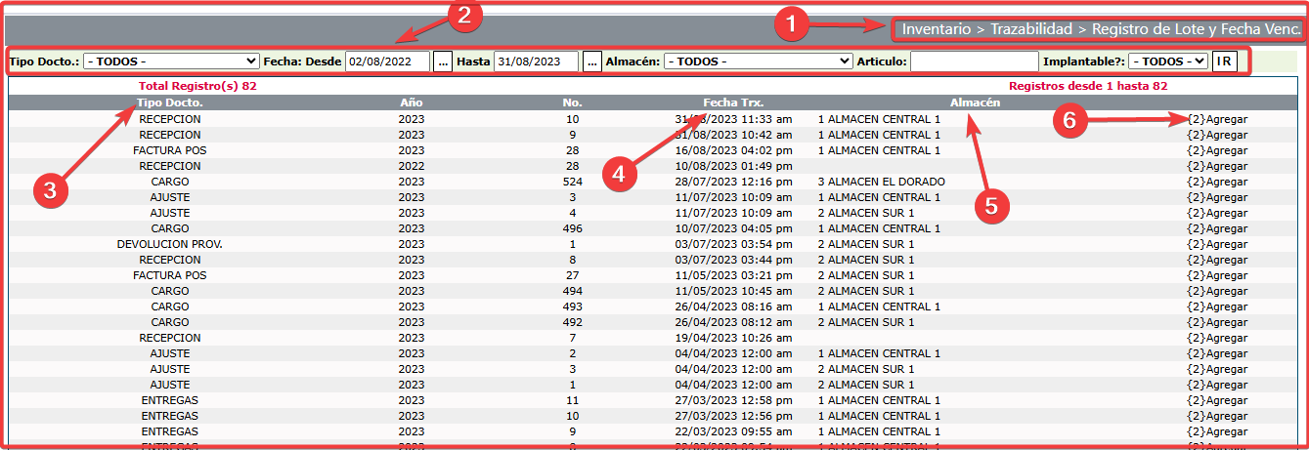Open date picker beside Hasta field
1309x450 pixels.
[591, 61]
